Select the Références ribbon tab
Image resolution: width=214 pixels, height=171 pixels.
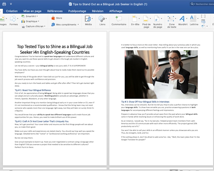(55, 11)
